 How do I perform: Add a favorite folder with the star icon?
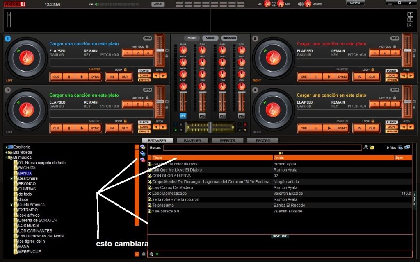[x=143, y=147]
